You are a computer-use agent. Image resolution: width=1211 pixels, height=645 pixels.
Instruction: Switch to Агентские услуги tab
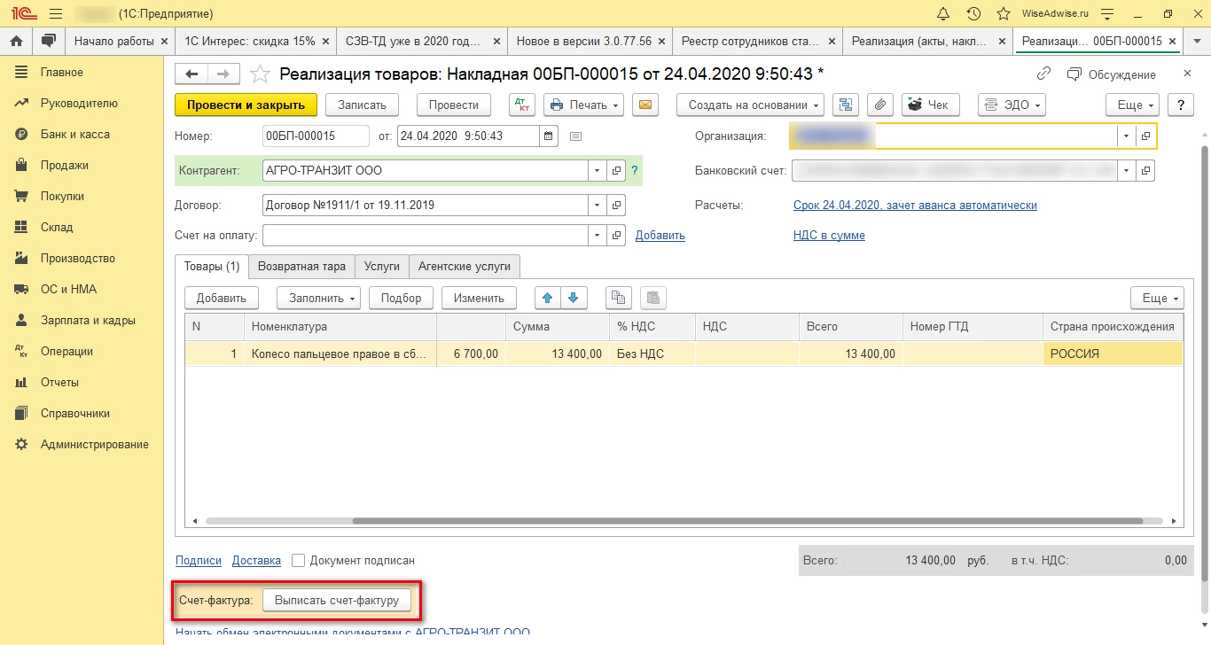point(465,266)
